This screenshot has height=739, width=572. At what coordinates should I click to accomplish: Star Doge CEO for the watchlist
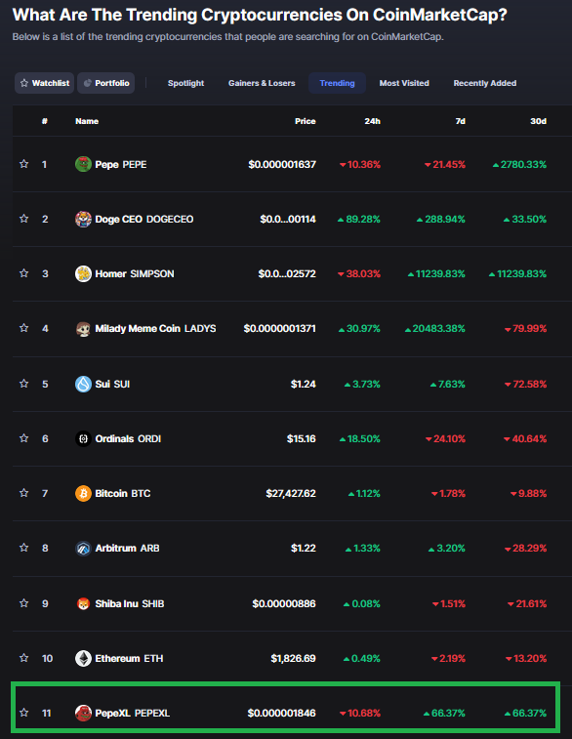click(x=24, y=219)
